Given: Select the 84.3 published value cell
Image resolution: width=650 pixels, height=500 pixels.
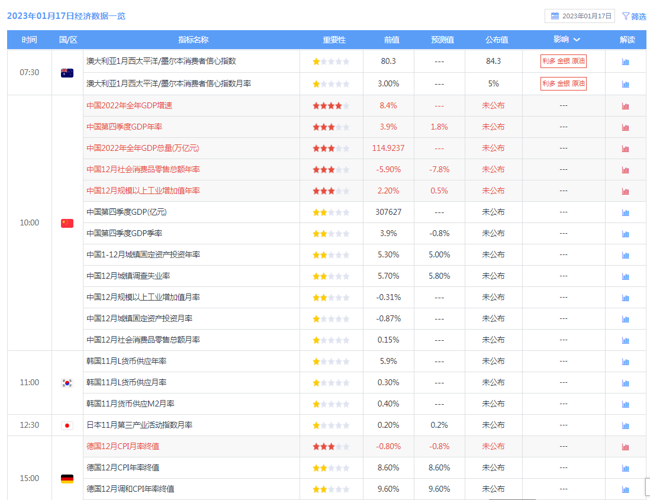Looking at the screenshot, I should coord(493,62).
